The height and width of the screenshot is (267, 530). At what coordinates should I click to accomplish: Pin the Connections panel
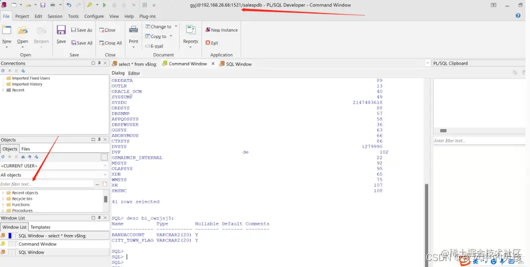pos(99,63)
